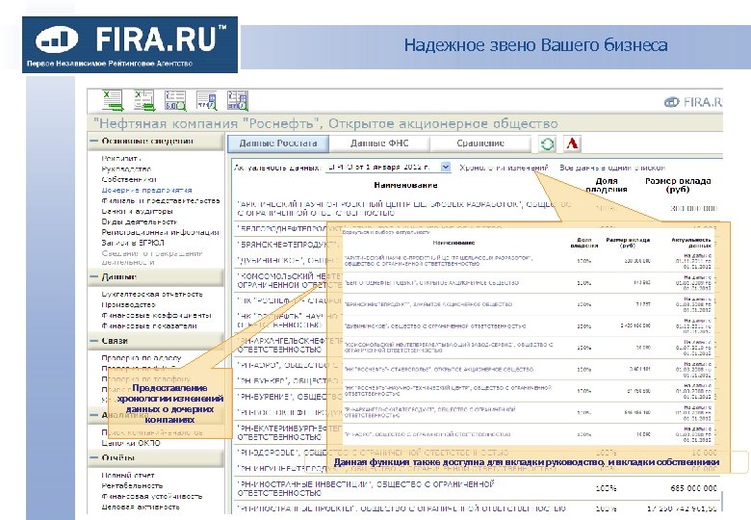751x520 pixels.
Task: Select the РН-ИНОСТРАННЫЕ ИНВЕСТИЦИИ row
Action: click(477, 488)
